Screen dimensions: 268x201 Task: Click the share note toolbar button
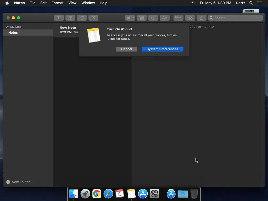click(202, 18)
